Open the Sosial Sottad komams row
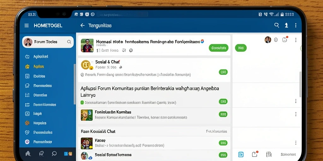Image resolution: width=323 pixels, height=161 pixels. click(154, 155)
